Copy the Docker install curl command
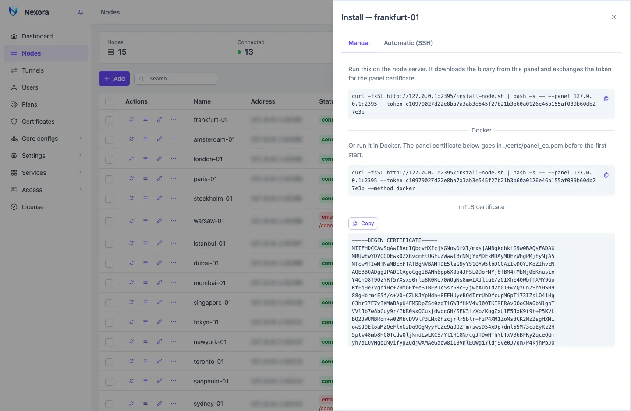Viewport: 631px width, 411px height. tap(606, 175)
